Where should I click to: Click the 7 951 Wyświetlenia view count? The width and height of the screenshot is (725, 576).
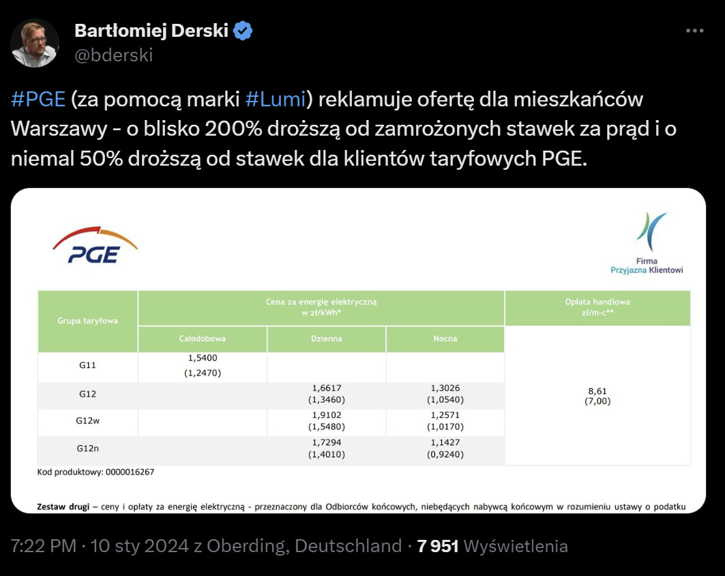492,546
